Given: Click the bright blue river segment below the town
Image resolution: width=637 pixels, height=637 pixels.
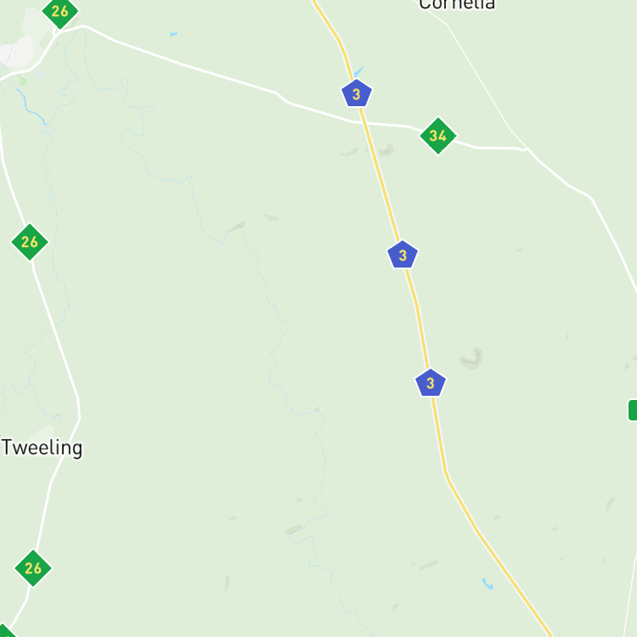Looking at the screenshot, I should pyautogui.click(x=31, y=107).
